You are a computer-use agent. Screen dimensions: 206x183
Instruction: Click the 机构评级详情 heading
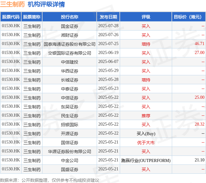point(46,4)
